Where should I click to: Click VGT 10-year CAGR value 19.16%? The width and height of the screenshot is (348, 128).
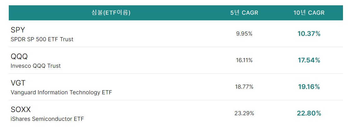tap(309, 87)
